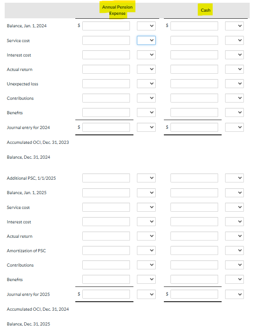
Task: Click Annual Pension Expense field for Balance, Jan. 1, 2024
Action: pyautogui.click(x=106, y=26)
